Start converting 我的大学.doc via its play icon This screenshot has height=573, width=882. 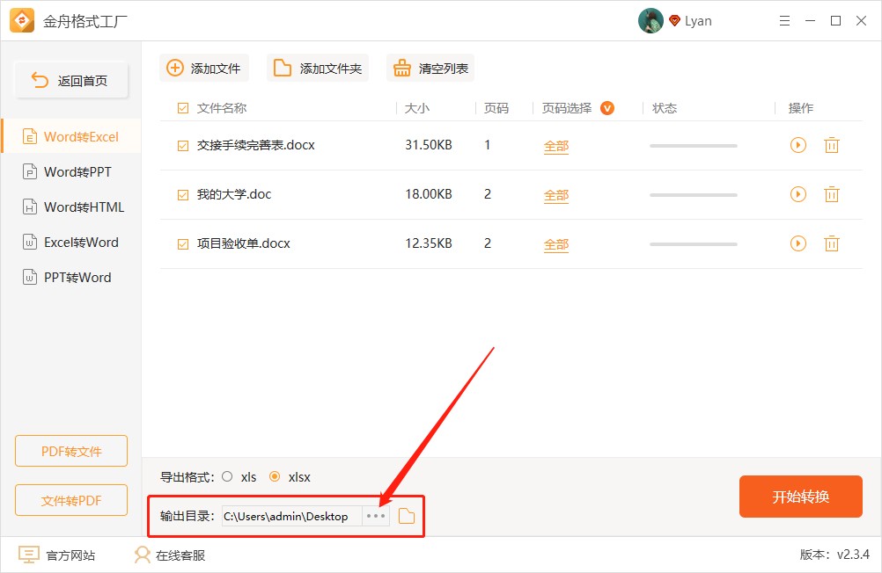coord(798,194)
